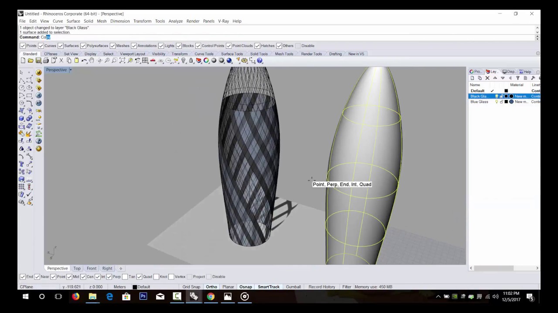Toggle the Points selection filter checkbox
The height and width of the screenshot is (313, 558).
coord(23,46)
